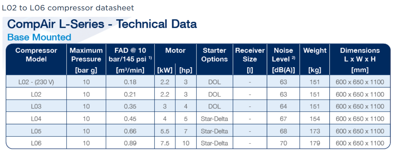Screen dimensions: 397x156
Task: Click the 173 kg weight value
Action: coord(314,131)
